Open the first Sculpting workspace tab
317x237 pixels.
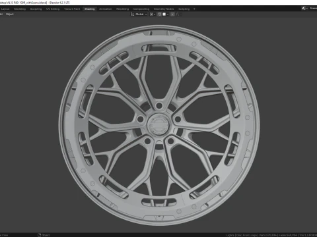[36, 9]
